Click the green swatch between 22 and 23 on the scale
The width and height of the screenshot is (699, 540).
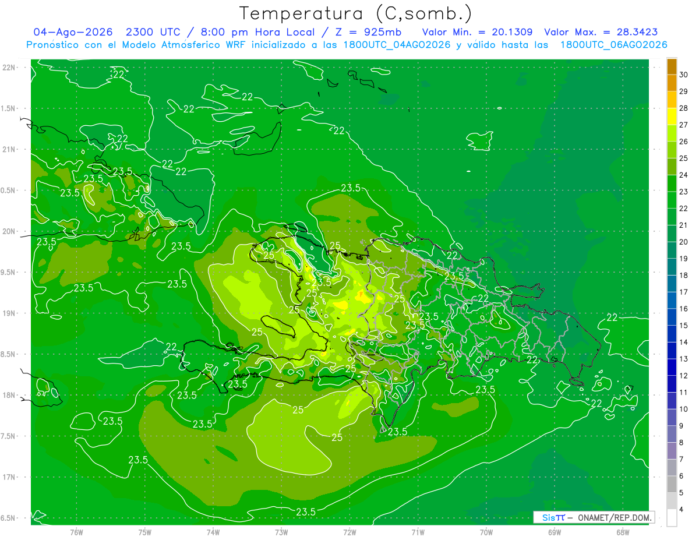(672, 200)
